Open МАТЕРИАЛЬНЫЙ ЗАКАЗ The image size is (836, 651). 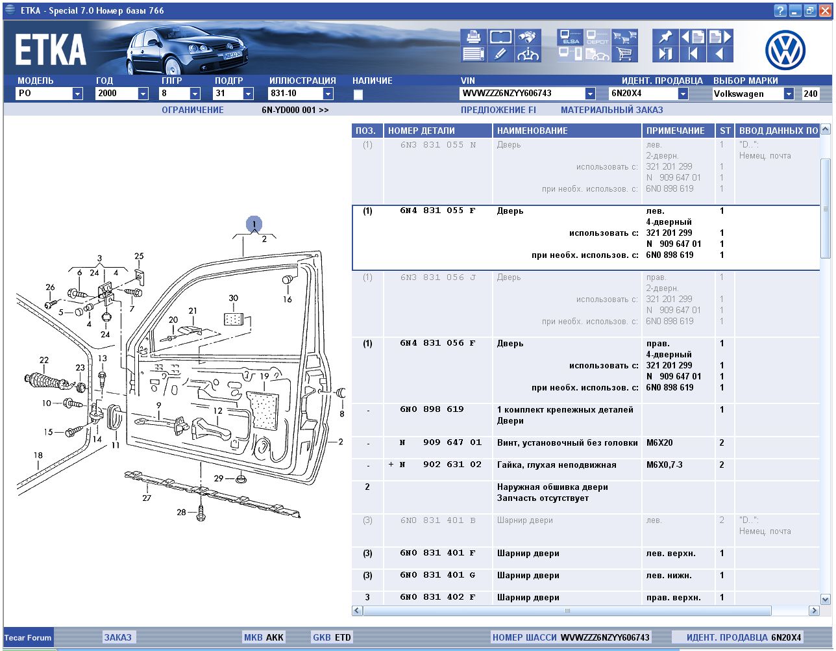tap(612, 110)
